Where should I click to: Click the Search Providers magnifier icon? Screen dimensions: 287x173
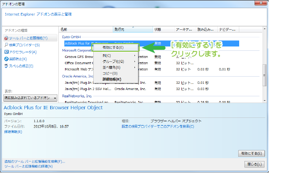[6, 45]
